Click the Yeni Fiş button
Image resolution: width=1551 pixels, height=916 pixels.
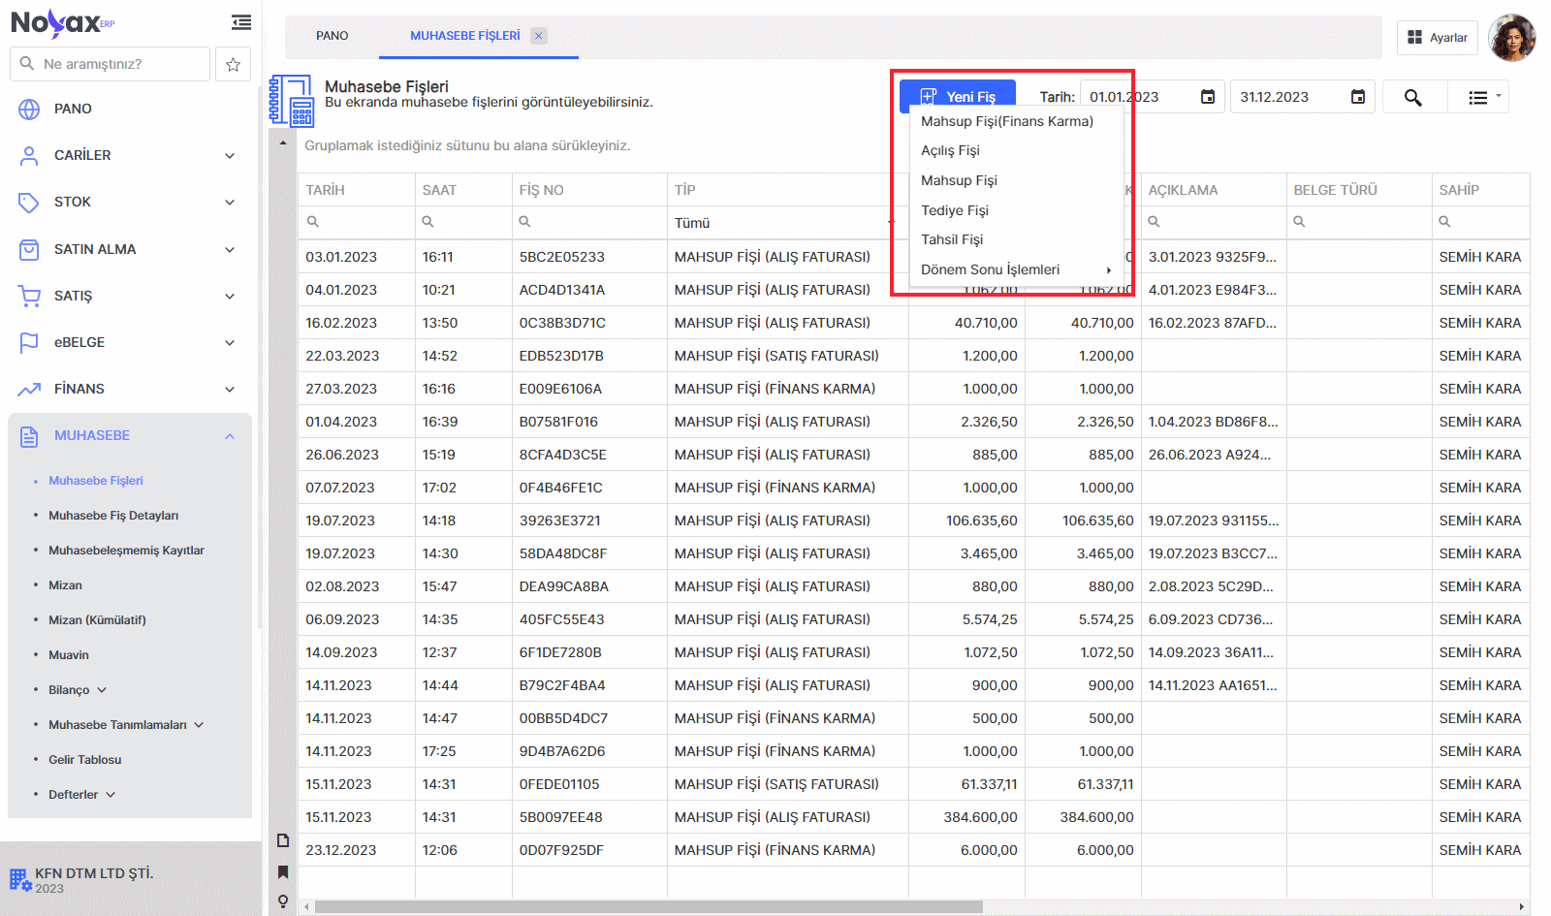click(958, 96)
